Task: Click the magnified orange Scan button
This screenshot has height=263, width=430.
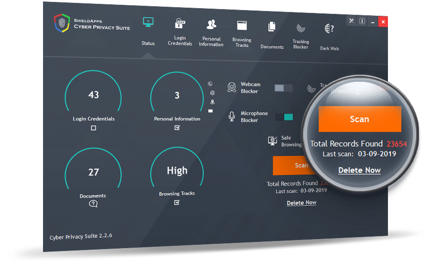Action: coord(360,119)
